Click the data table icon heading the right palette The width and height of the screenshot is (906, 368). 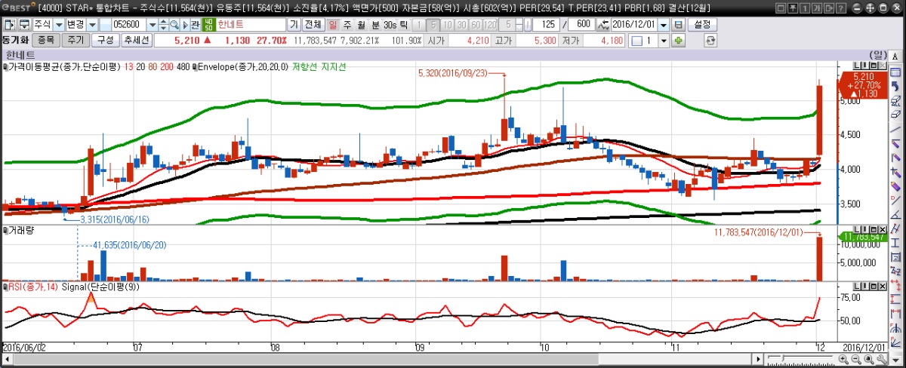click(x=895, y=72)
